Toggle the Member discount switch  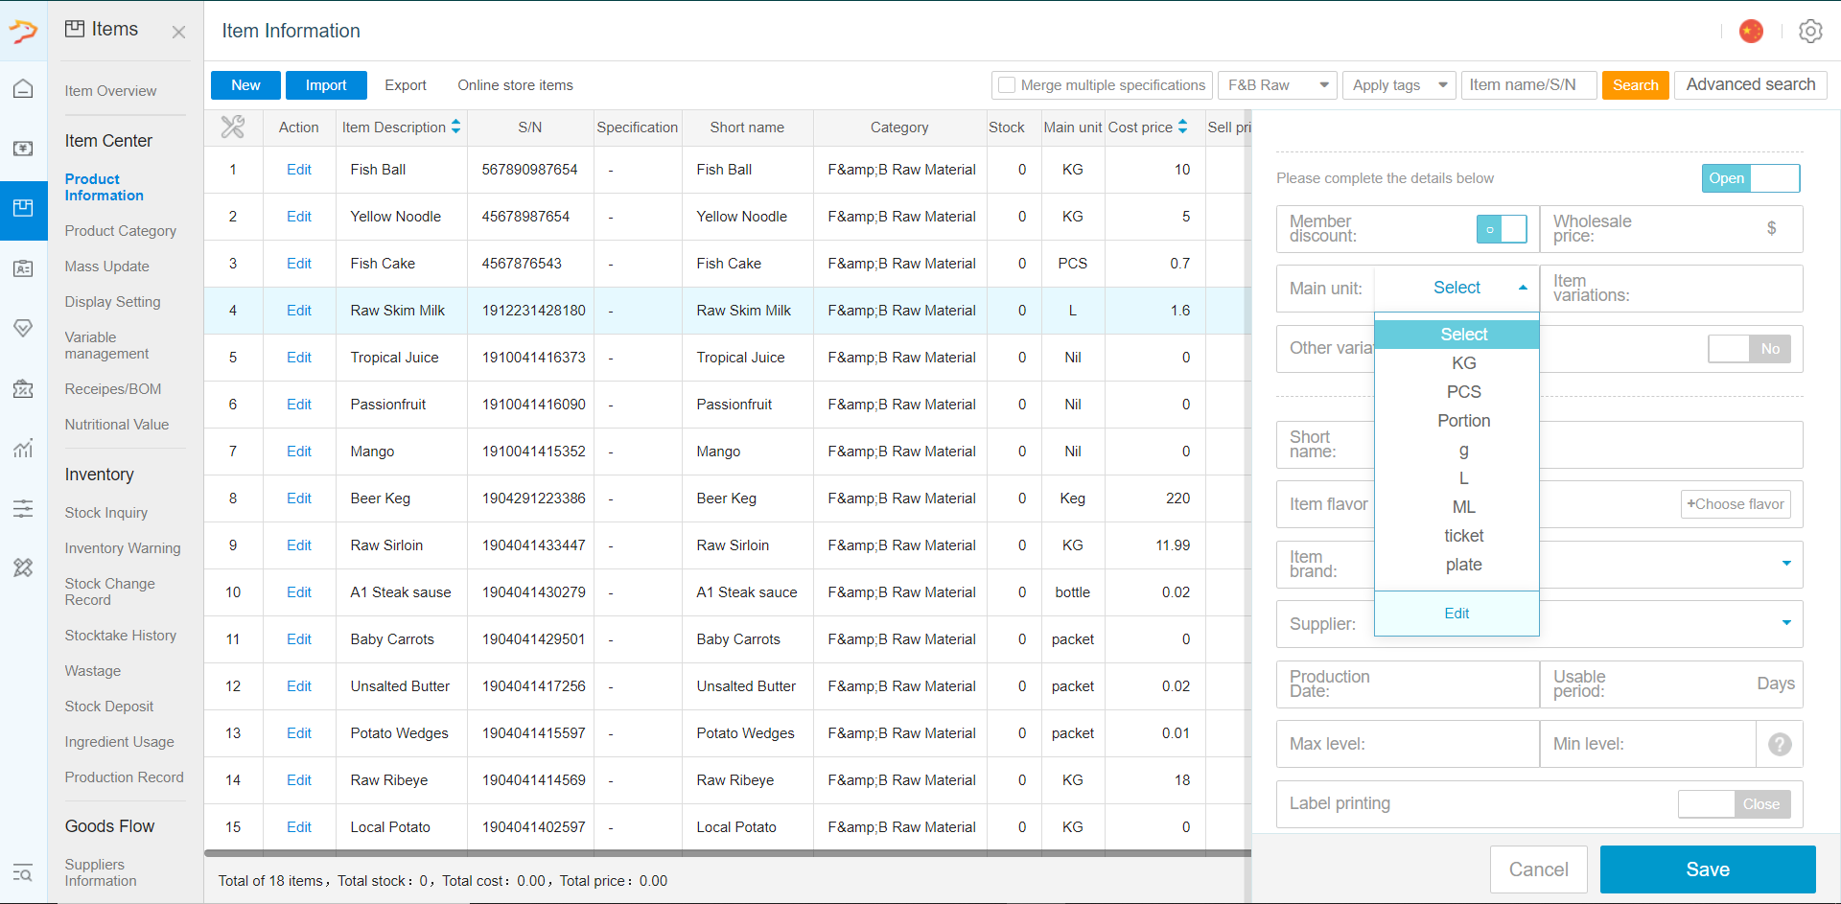pos(1502,230)
